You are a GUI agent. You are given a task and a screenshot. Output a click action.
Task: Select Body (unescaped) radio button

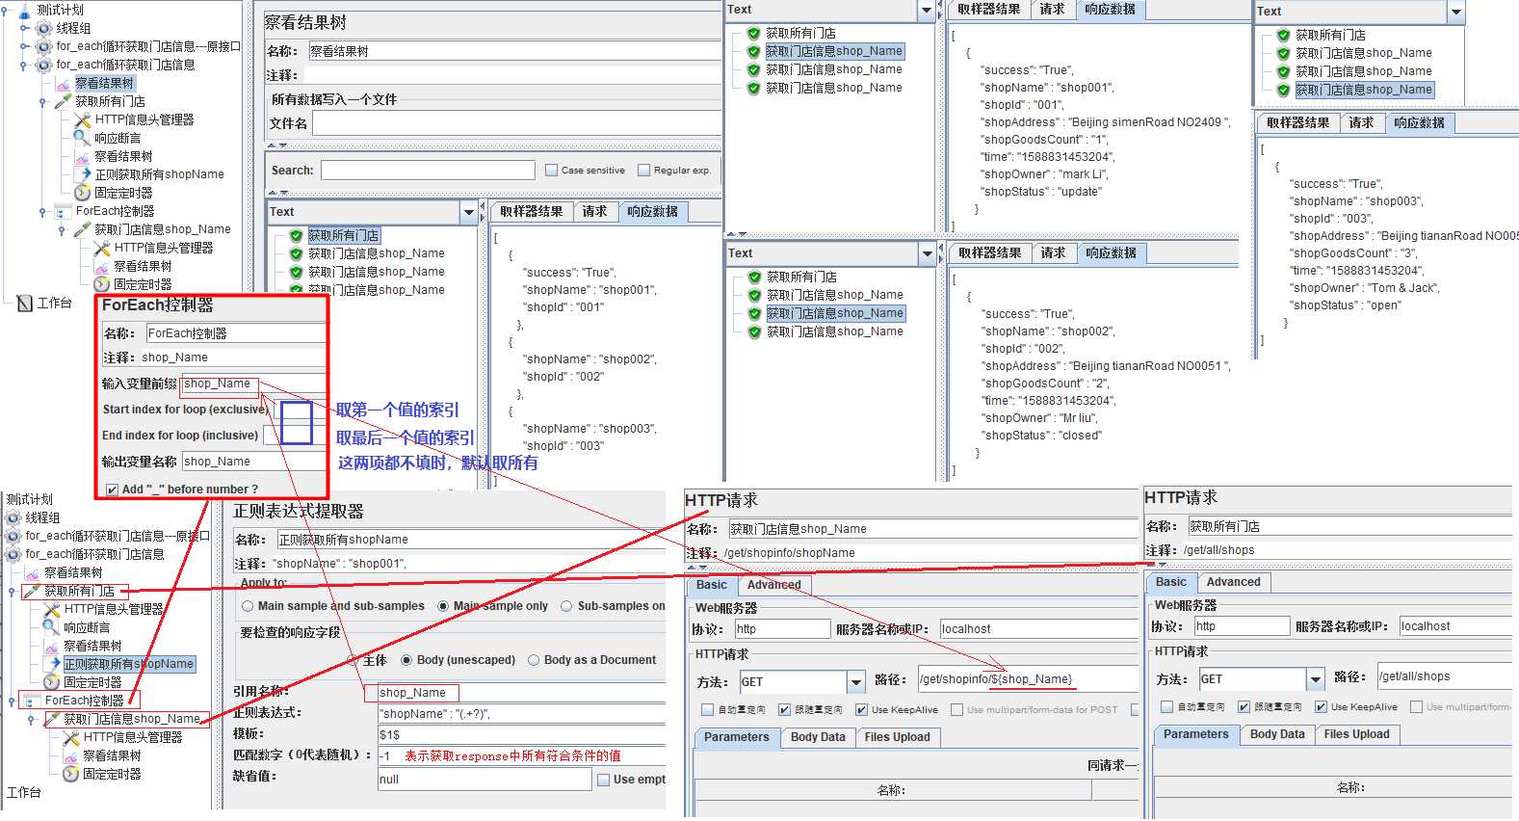pos(406,660)
